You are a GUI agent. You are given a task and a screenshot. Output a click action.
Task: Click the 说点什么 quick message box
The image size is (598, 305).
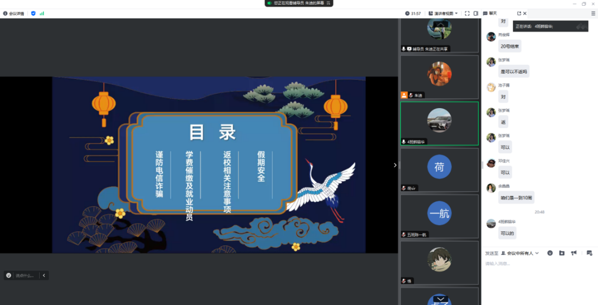point(24,275)
